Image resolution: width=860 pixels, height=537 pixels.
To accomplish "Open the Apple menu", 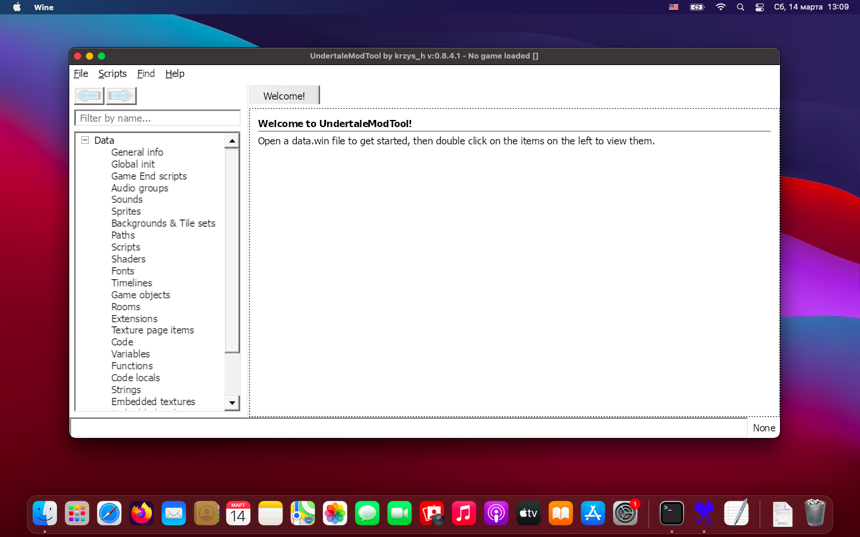I will (17, 7).
